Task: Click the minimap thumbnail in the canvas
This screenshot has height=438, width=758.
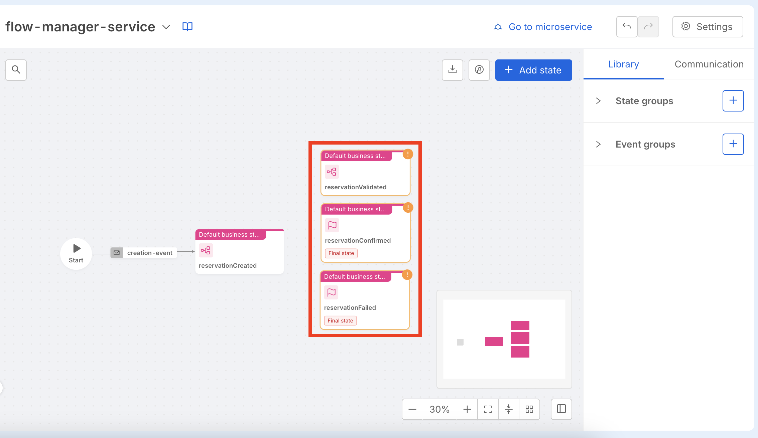Action: click(504, 339)
